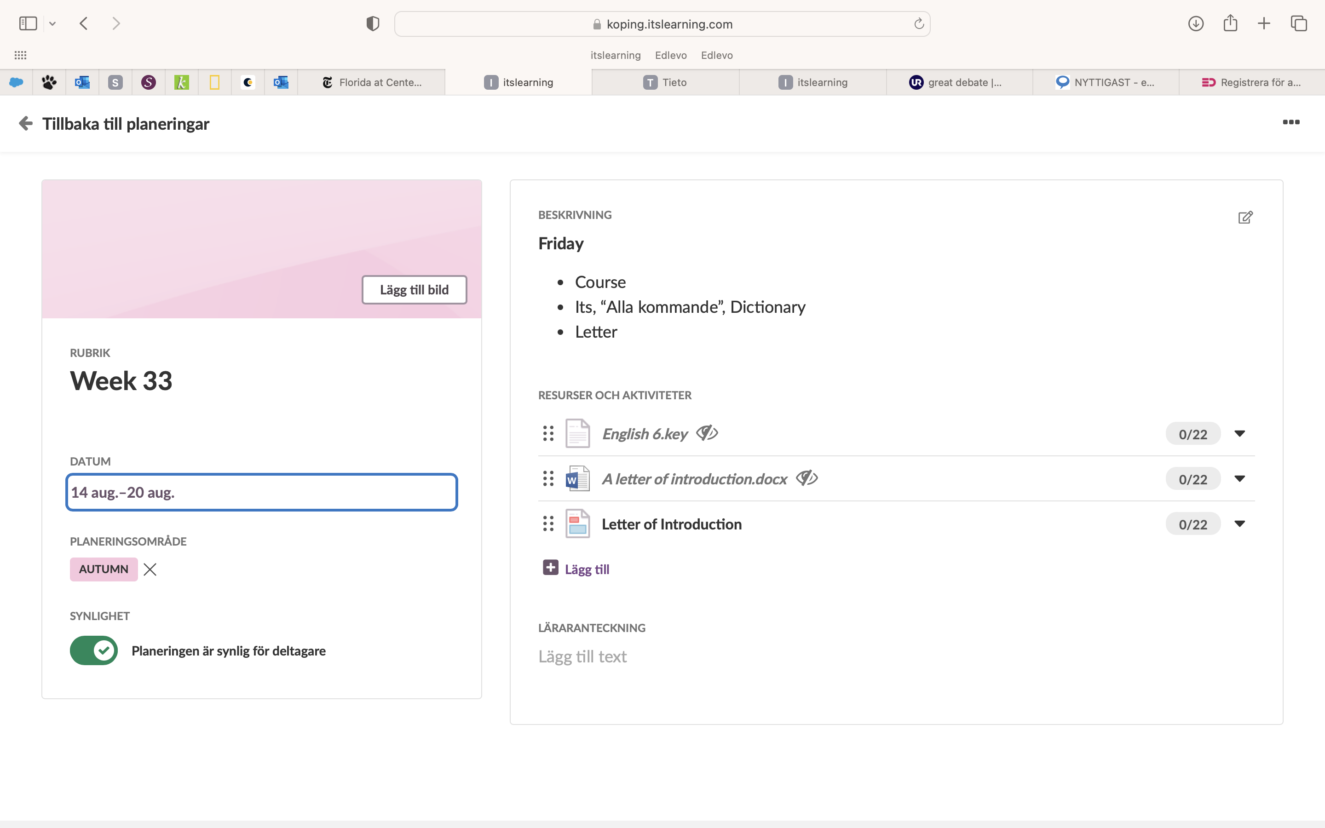Remove the AUTUMN planning area tag
This screenshot has width=1325, height=828.
(150, 569)
